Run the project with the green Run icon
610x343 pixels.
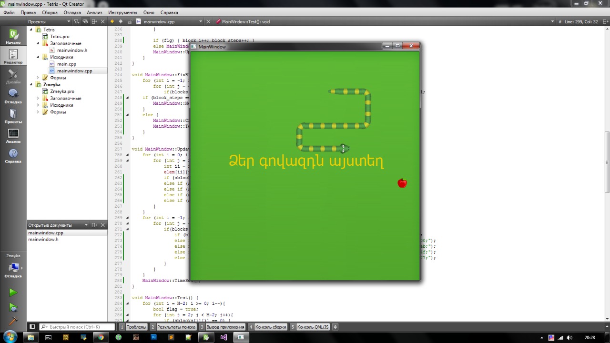coord(13,292)
